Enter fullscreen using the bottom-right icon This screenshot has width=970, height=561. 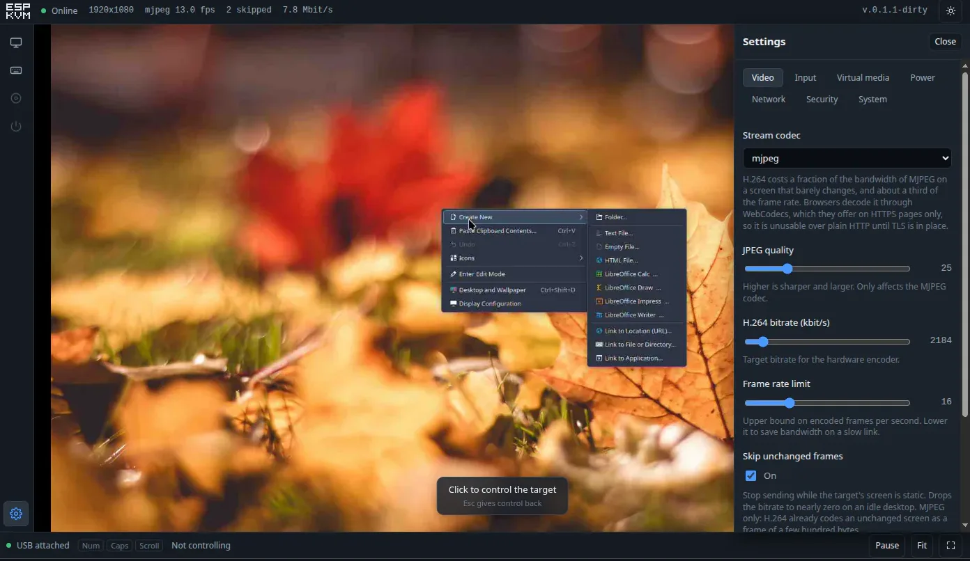coord(950,546)
